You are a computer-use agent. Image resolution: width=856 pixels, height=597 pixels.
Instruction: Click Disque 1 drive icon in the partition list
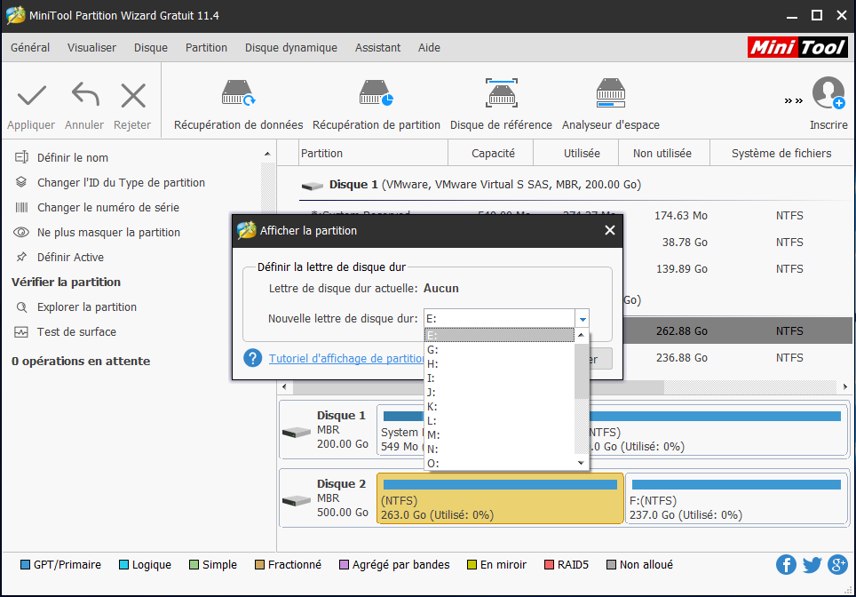(313, 187)
